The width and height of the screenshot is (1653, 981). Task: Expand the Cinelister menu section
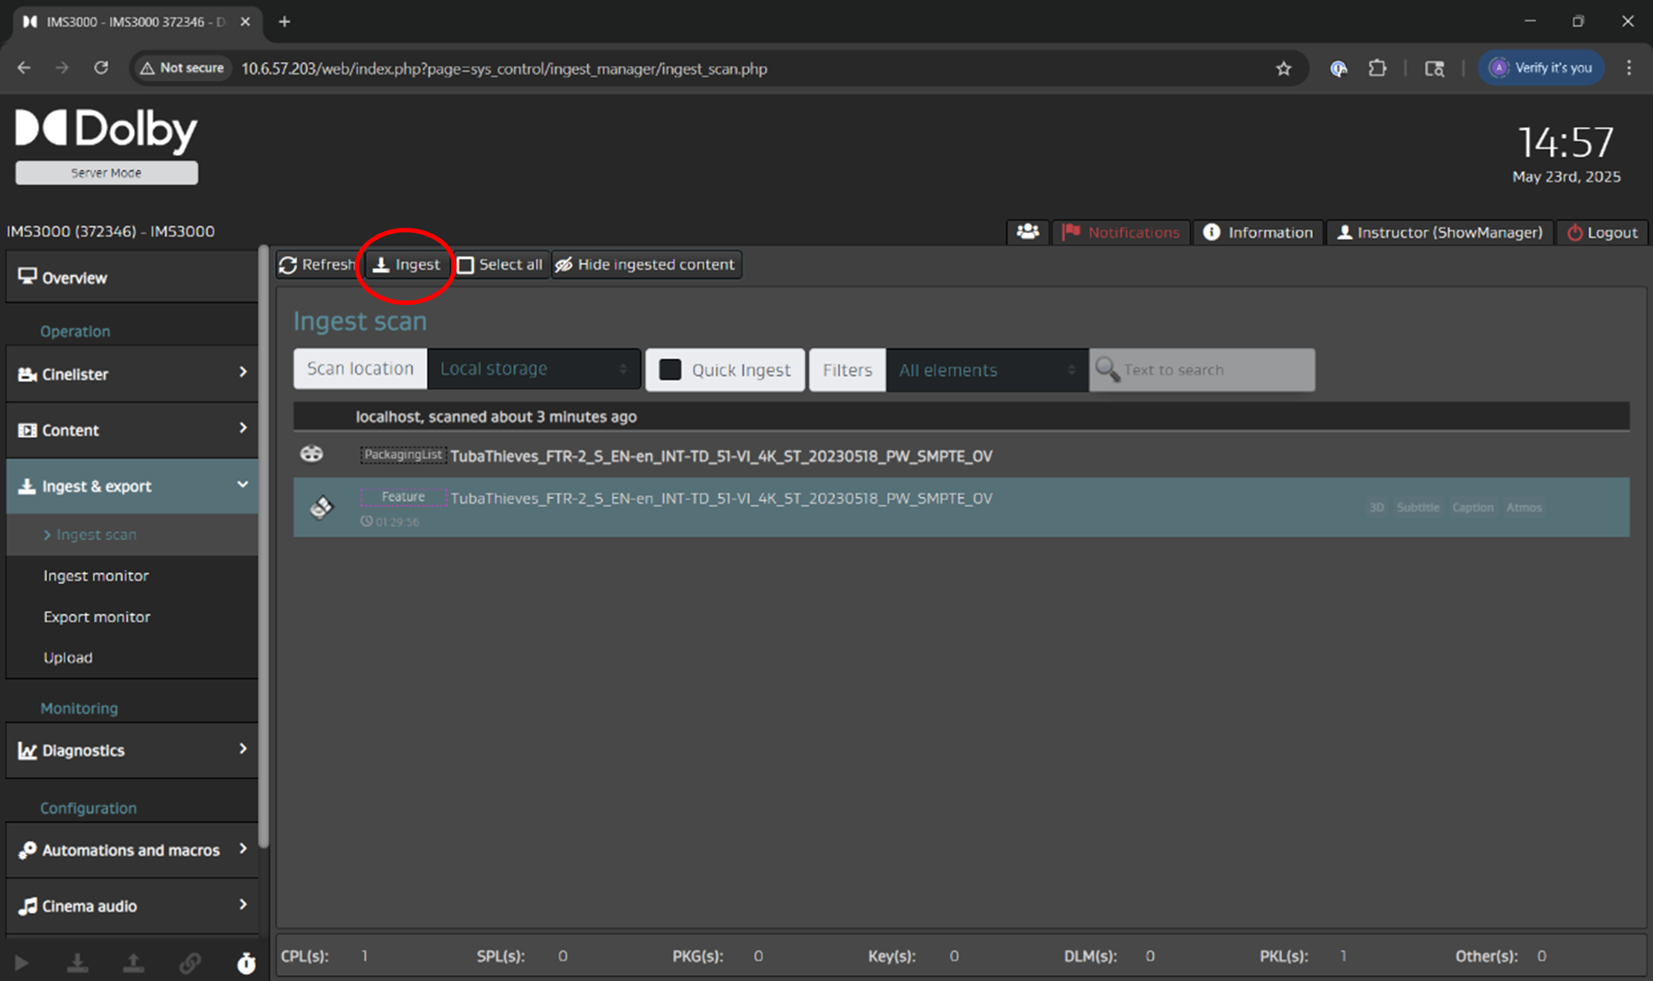132,374
